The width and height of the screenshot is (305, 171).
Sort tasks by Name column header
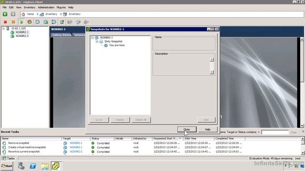click(31, 138)
